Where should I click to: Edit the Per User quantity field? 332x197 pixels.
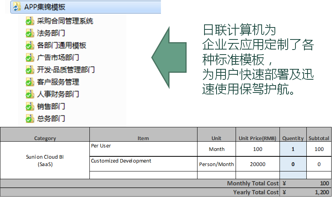click(293, 149)
